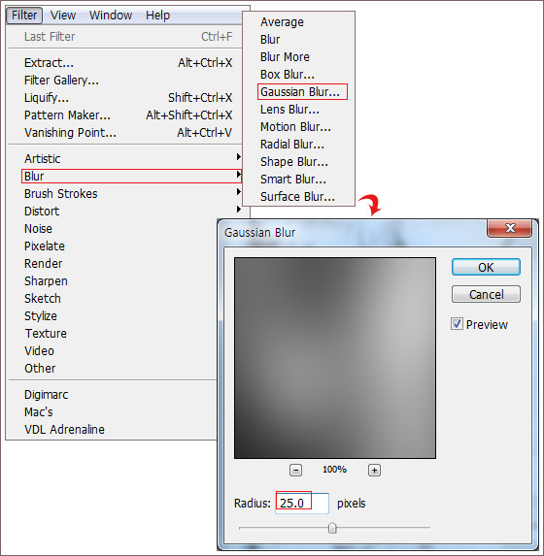Open the Other submenu
544x556 pixels.
[x=40, y=369]
